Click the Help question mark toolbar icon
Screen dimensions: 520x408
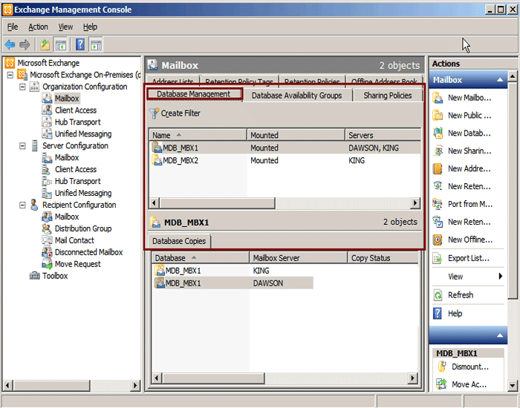coord(80,45)
